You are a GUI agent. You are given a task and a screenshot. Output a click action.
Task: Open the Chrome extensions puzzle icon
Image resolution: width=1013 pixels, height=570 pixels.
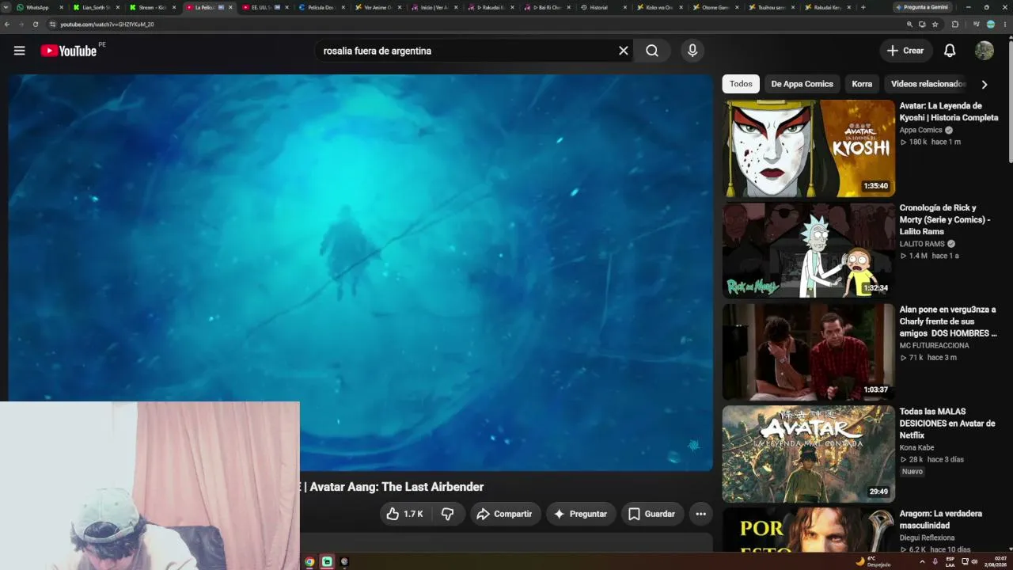(955, 25)
